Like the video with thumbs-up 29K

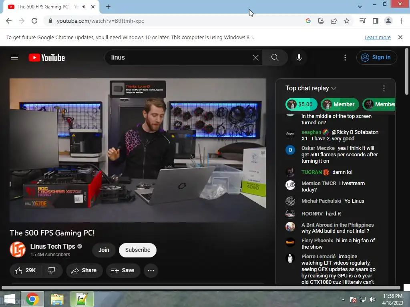tap(25, 271)
